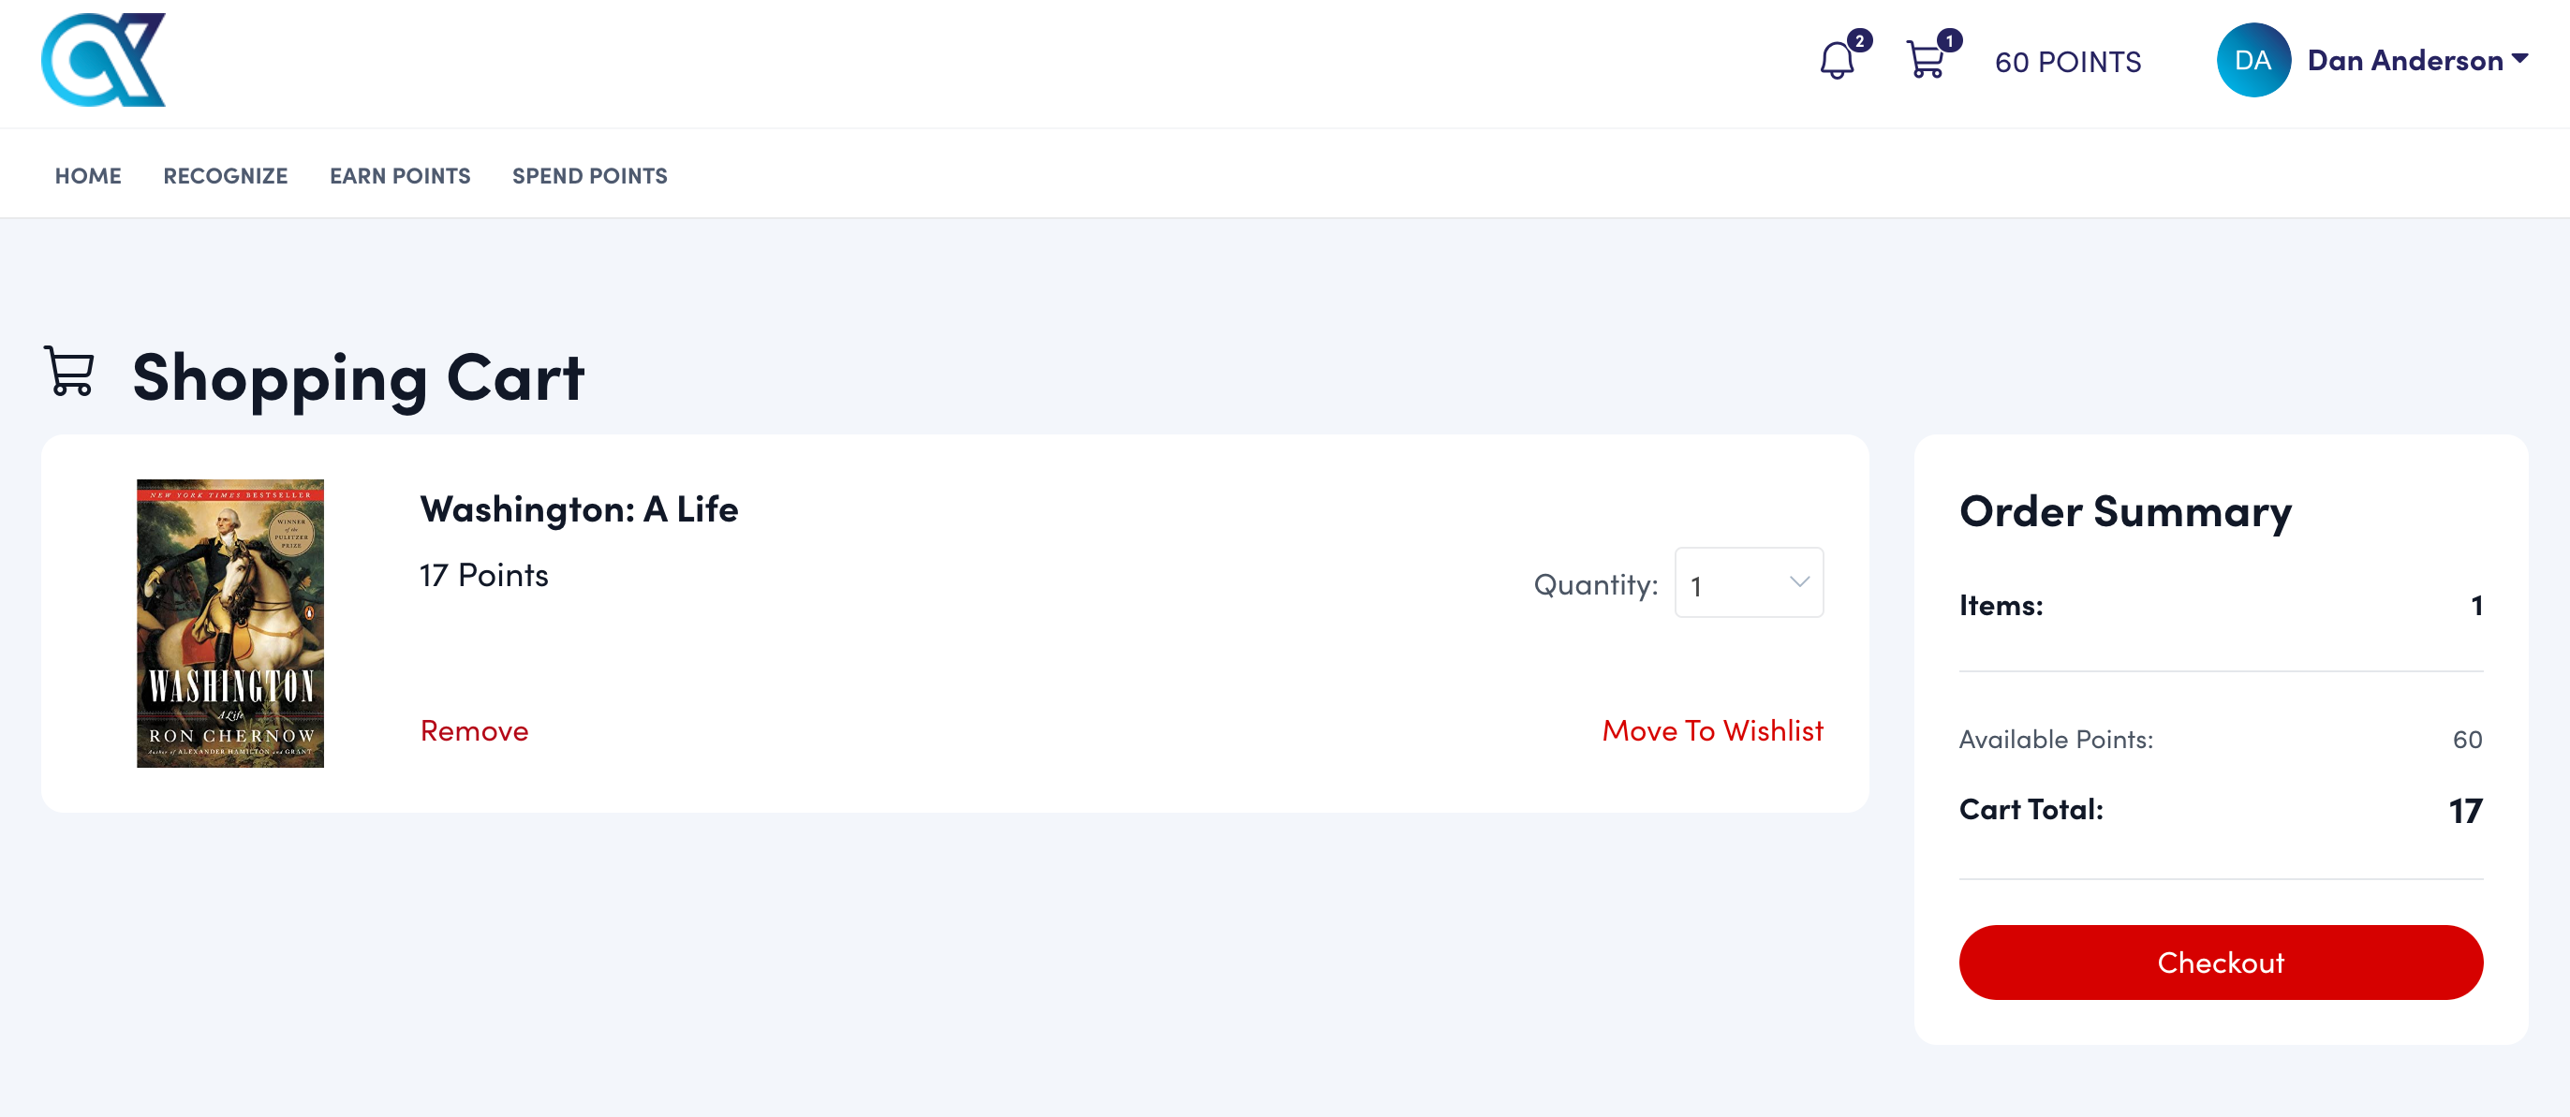Click the Washington book cover thumbnail
The width and height of the screenshot is (2570, 1117).
(x=230, y=624)
